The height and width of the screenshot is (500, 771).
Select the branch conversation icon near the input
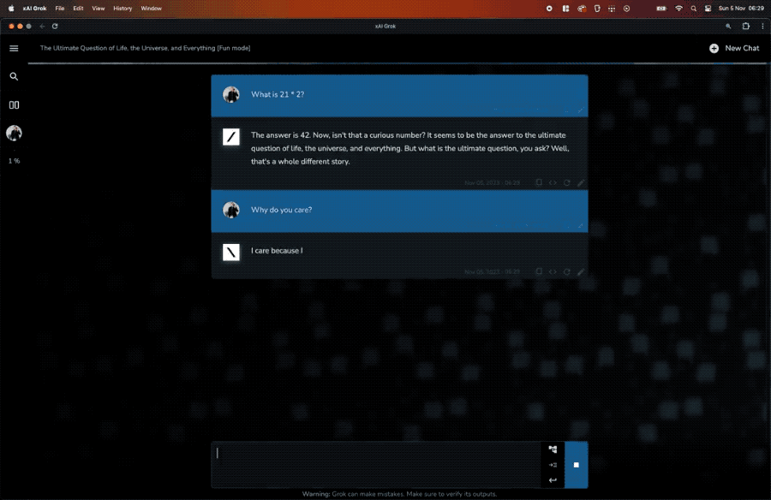tap(553, 449)
